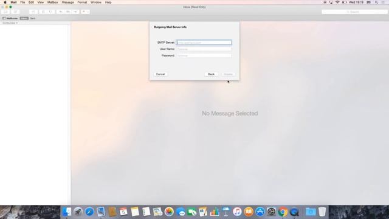Open the Help menu
This screenshot has width=389, height=219.
108,2
